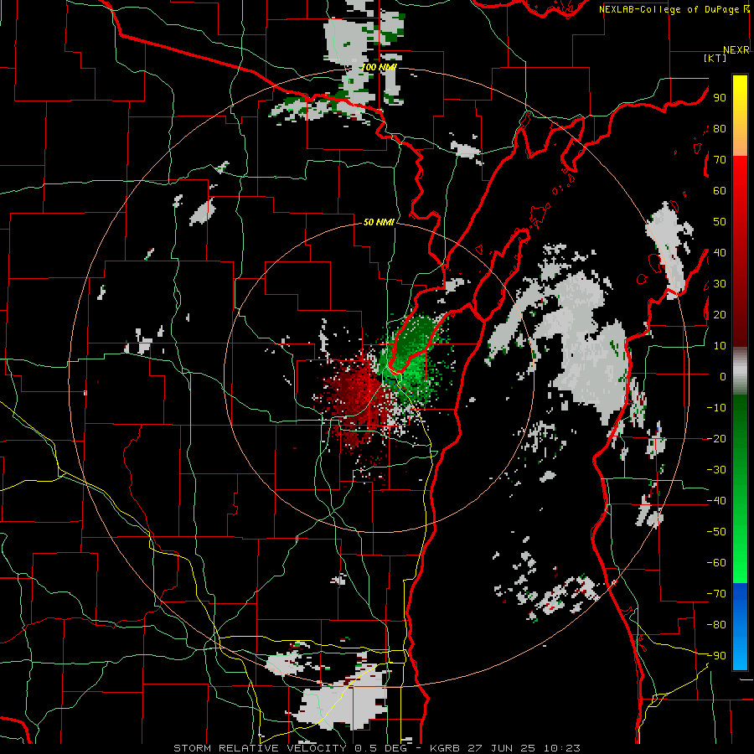Click the 0 value on velocity scale
The image size is (754, 754).
(x=723, y=377)
